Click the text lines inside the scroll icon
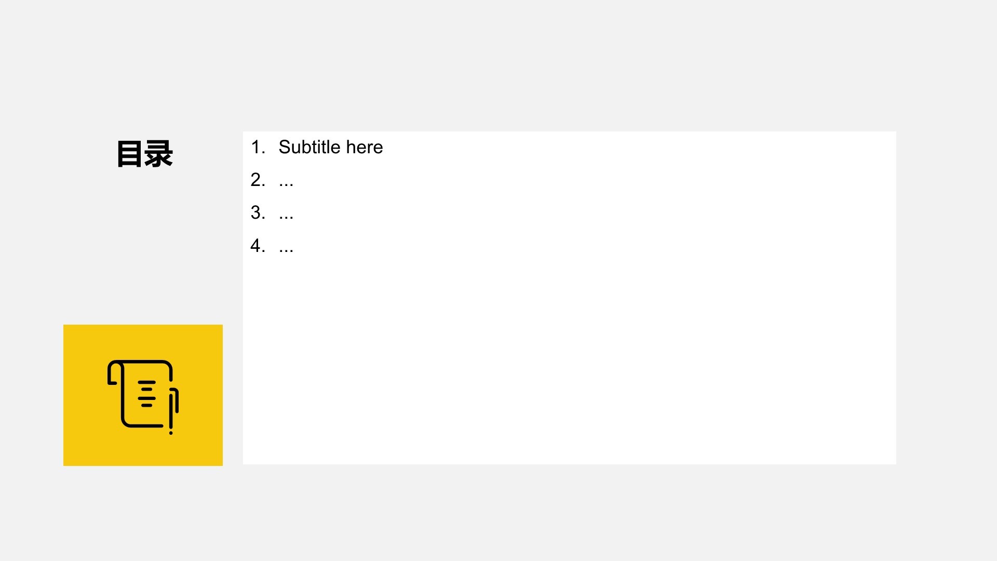 point(147,394)
